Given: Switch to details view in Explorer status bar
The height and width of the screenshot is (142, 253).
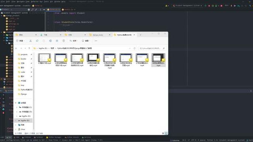Looking at the screenshot, I should pyautogui.click(x=163, y=133).
